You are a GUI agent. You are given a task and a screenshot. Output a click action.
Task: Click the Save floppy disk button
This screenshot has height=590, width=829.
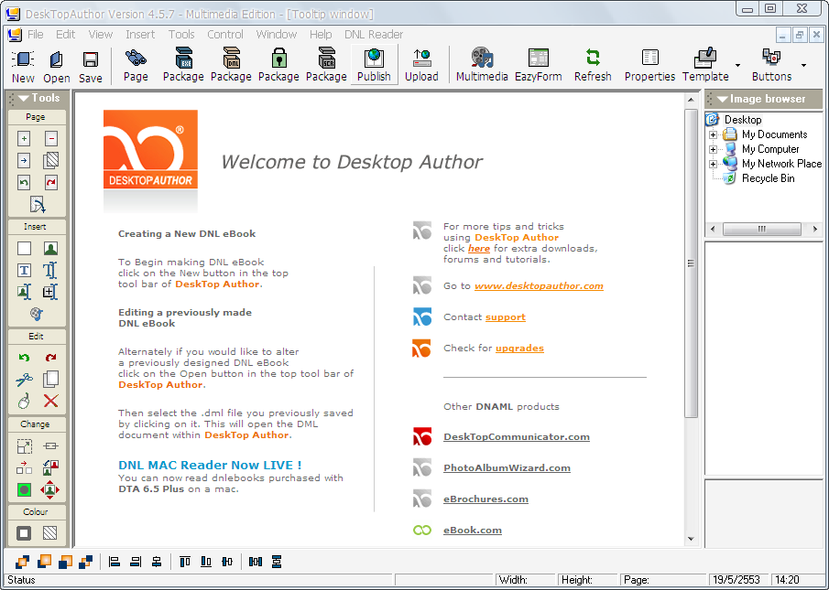[91, 67]
